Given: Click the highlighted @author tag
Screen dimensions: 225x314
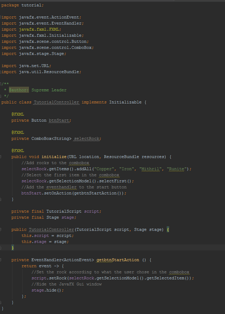Looking at the screenshot, I should click(x=19, y=90).
